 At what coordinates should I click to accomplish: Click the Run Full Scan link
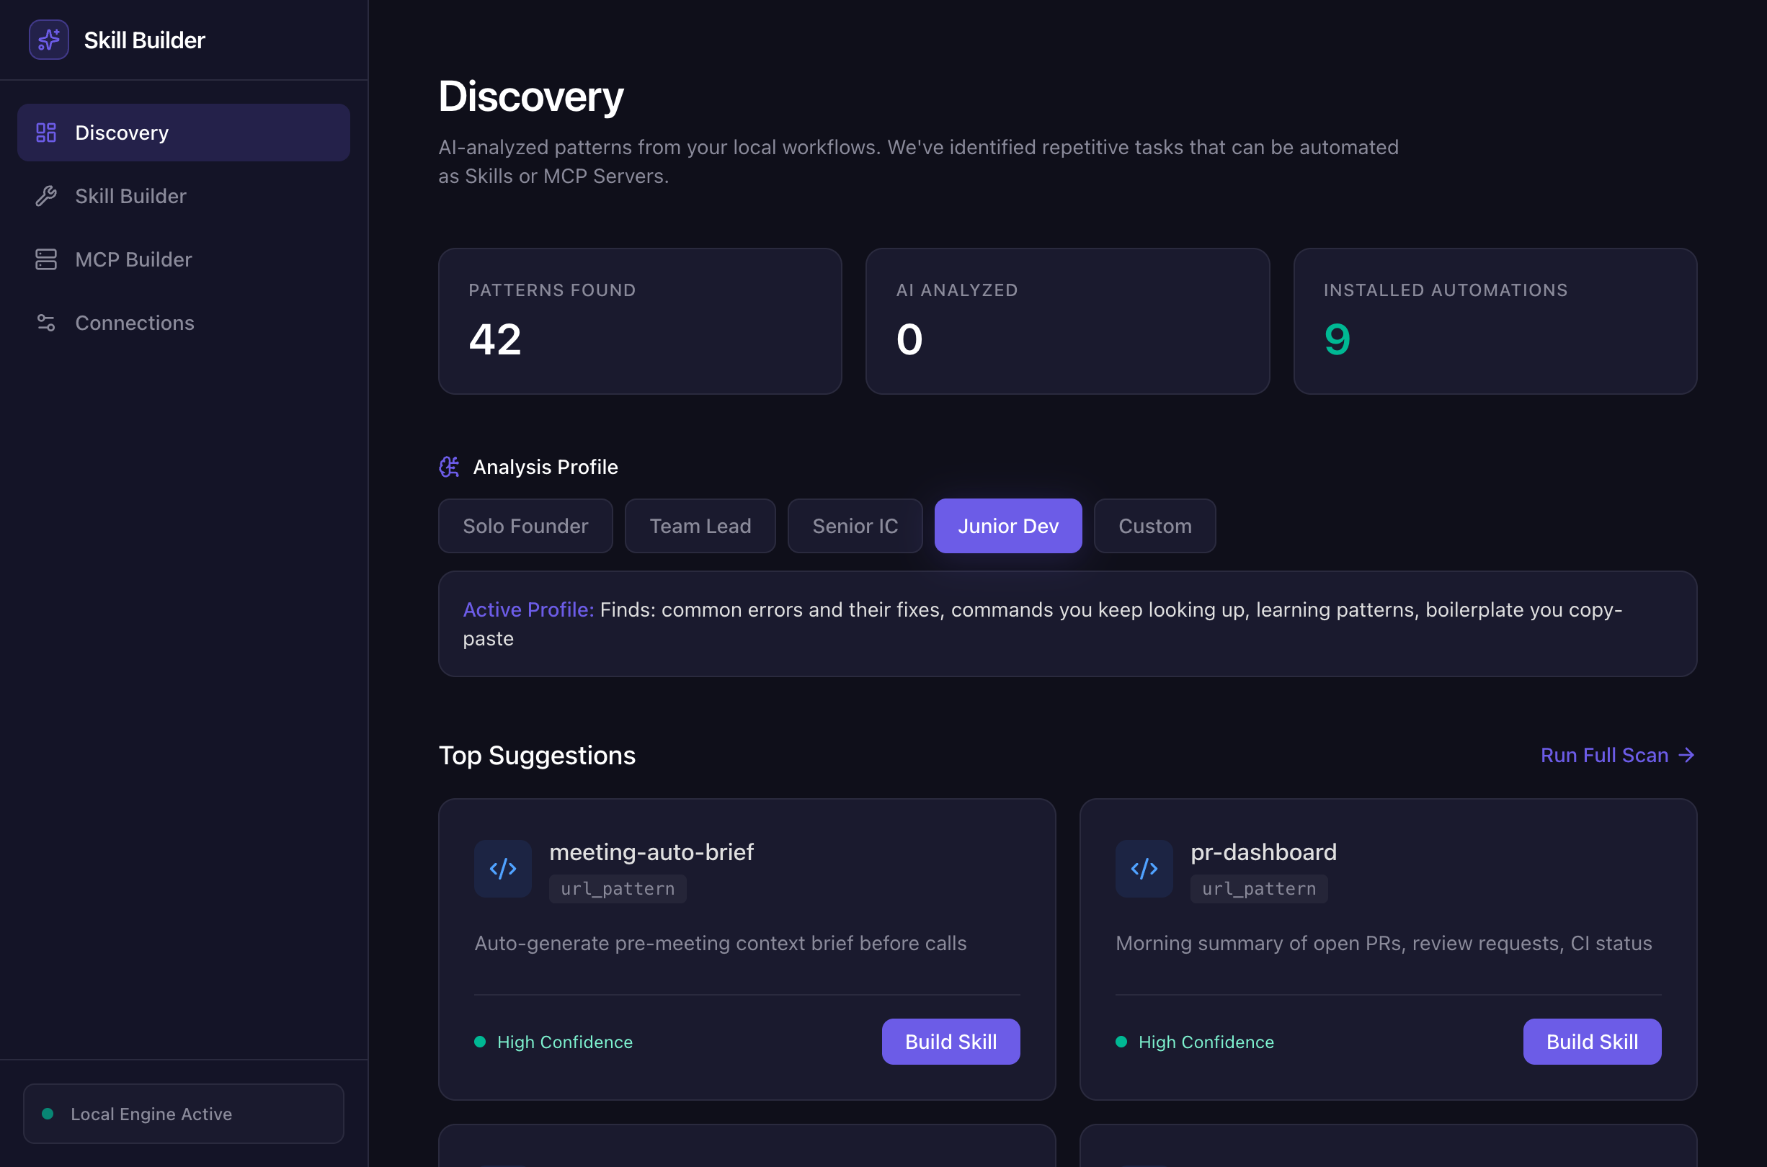click(1604, 755)
